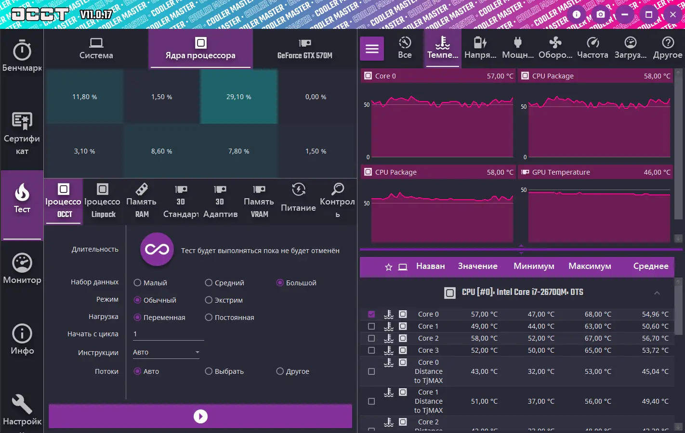Open the hamburger menu above the graphs
The width and height of the screenshot is (685, 433).
[372, 49]
